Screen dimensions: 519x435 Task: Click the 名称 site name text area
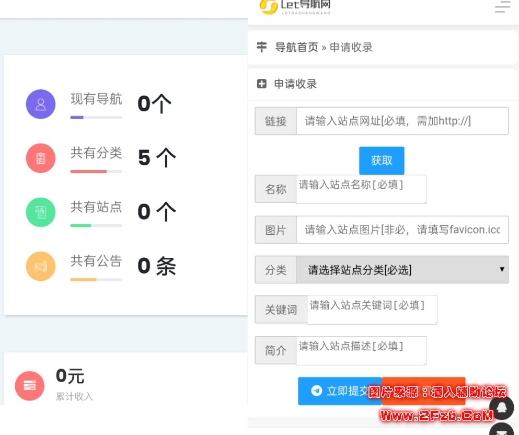pyautogui.click(x=361, y=189)
